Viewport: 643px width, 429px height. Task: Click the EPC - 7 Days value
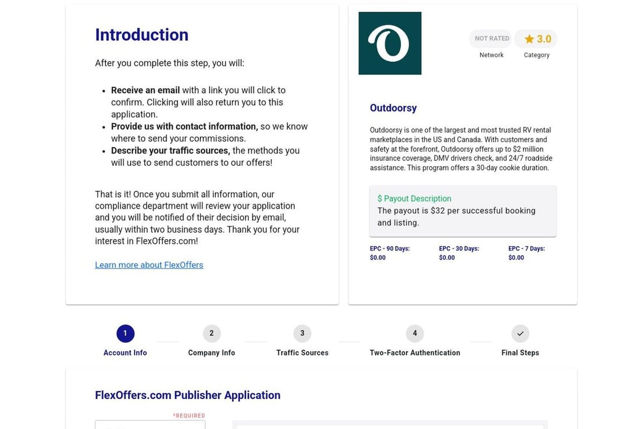[x=516, y=258]
